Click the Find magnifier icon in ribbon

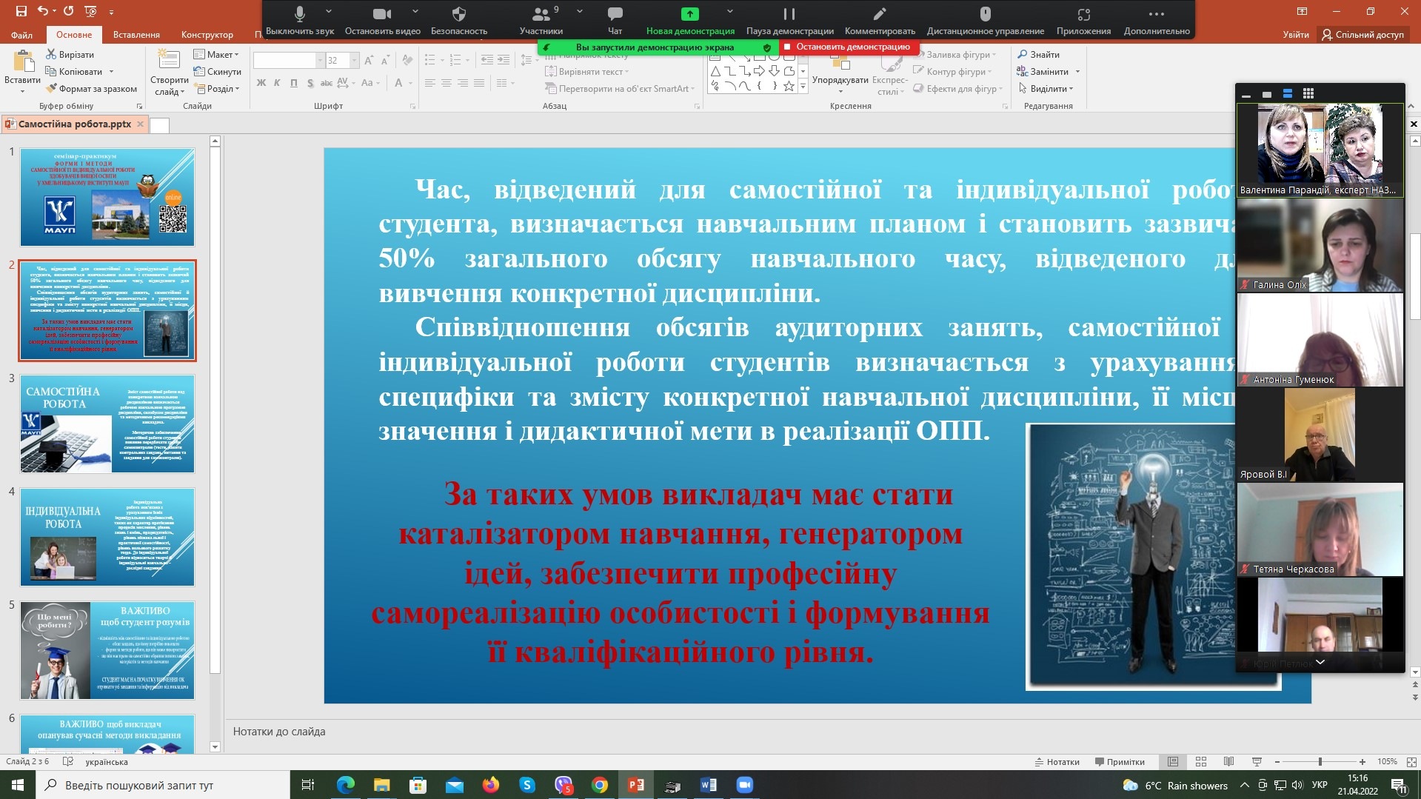pyautogui.click(x=1023, y=54)
